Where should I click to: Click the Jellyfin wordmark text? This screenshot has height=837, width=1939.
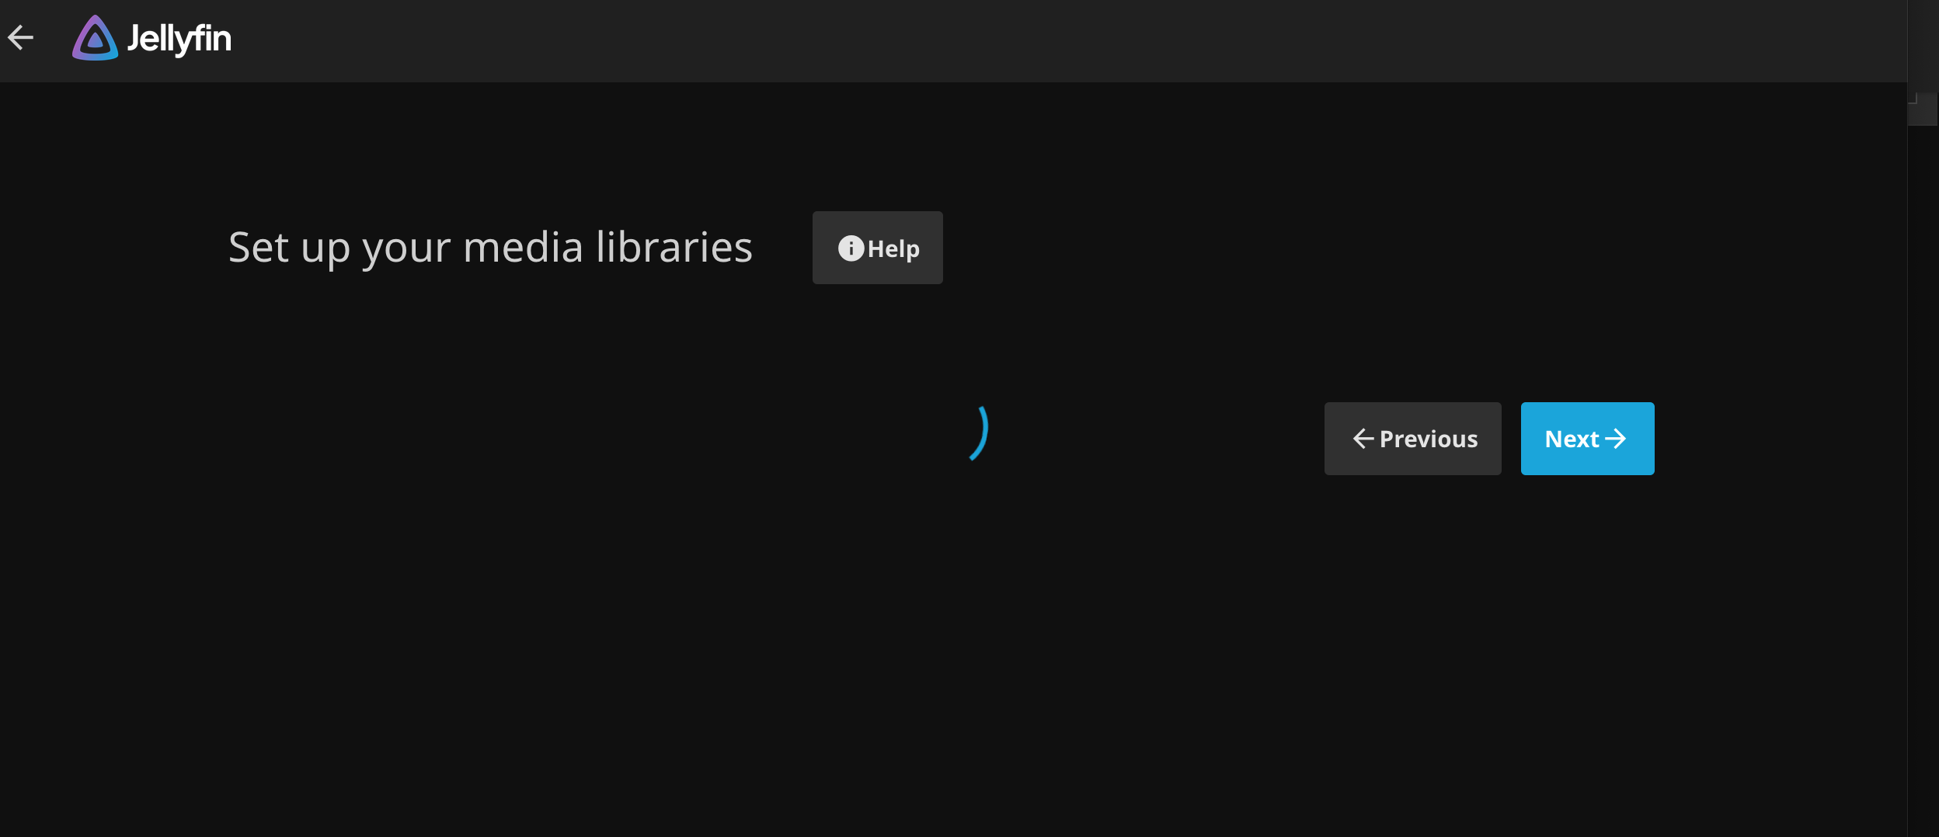point(179,39)
